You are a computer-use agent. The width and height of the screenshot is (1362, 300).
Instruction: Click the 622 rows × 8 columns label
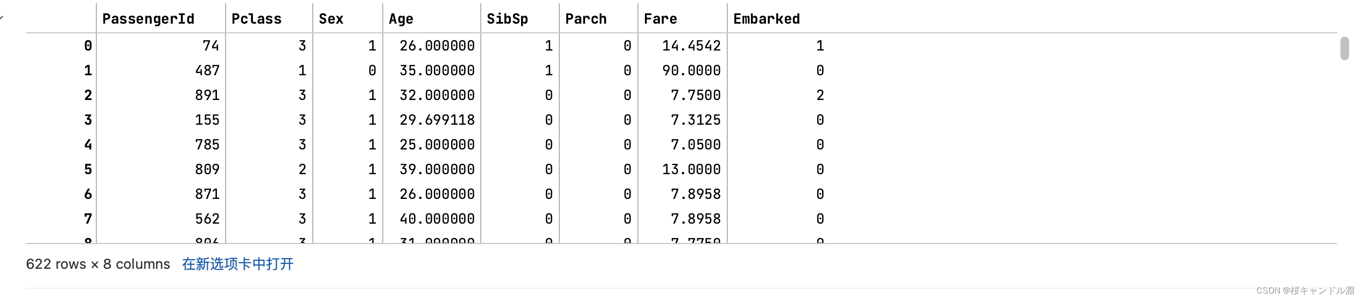[98, 264]
